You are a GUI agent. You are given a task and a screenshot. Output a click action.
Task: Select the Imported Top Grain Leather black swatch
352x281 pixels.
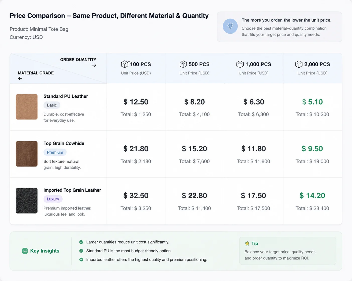point(27,201)
